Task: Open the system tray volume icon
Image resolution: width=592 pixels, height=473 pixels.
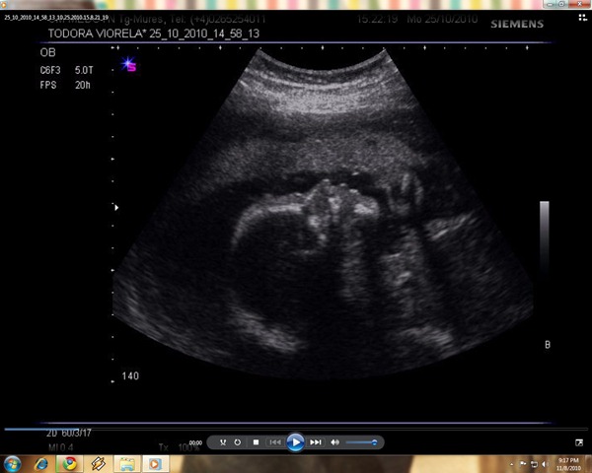Action: click(544, 464)
